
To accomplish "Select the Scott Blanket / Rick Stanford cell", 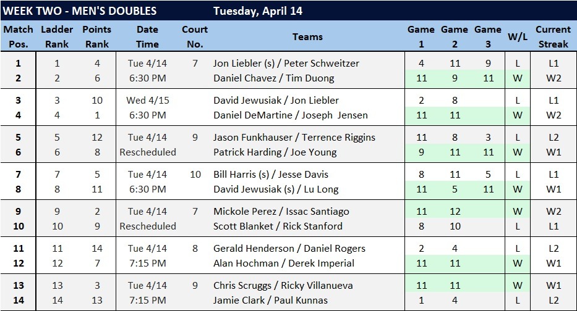I will coord(278,226).
